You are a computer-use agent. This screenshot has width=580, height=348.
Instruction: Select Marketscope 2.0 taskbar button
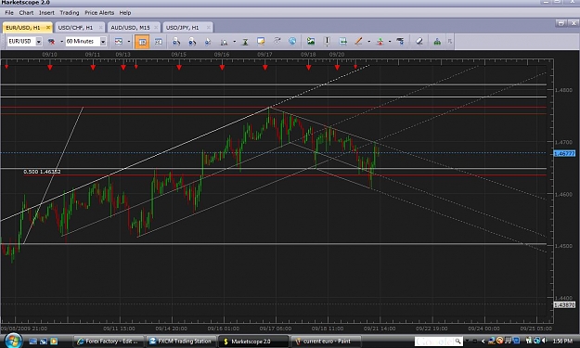coord(253,342)
